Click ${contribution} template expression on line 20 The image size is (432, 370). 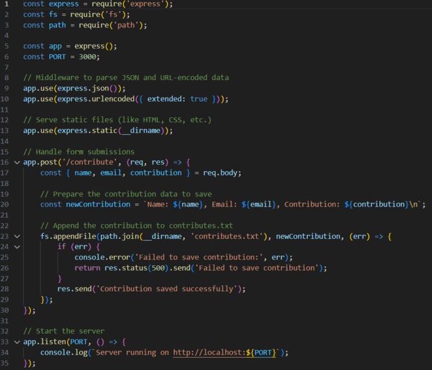[x=376, y=205]
